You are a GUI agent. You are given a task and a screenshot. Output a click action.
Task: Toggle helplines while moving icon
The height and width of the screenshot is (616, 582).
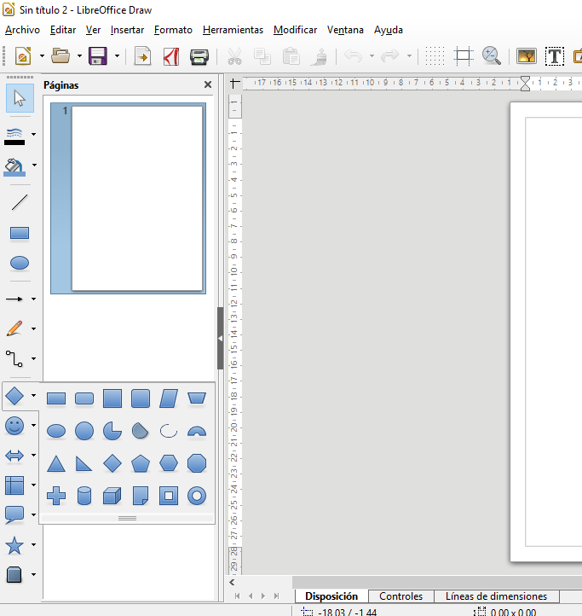(464, 55)
